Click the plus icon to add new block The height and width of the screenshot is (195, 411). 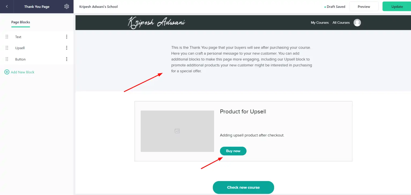pyautogui.click(x=7, y=72)
